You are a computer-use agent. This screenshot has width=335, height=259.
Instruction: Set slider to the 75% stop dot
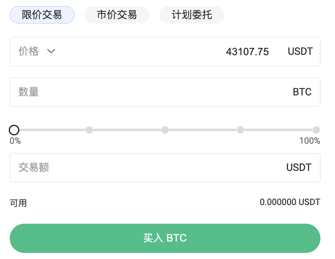click(x=241, y=130)
